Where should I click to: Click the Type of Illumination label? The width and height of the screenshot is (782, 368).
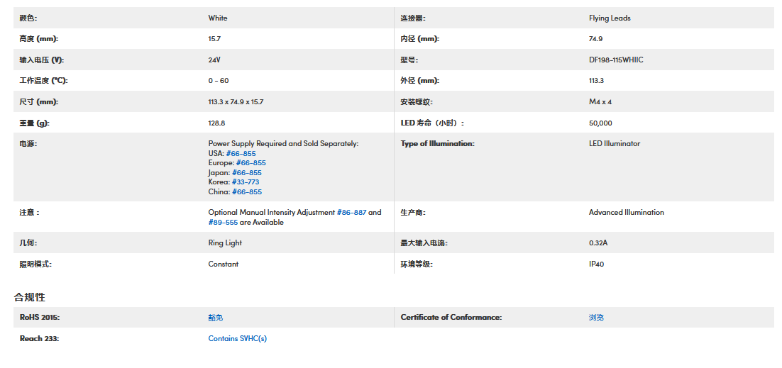point(437,144)
